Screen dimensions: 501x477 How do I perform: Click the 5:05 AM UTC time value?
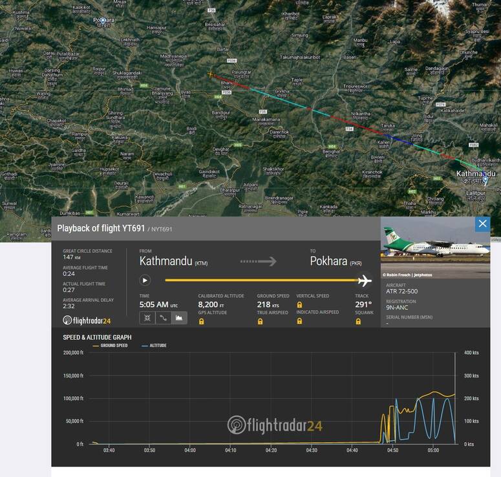158,304
